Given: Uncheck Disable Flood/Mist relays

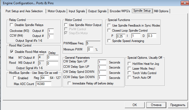Looking at the screenshot, I should (x=11, y=52).
